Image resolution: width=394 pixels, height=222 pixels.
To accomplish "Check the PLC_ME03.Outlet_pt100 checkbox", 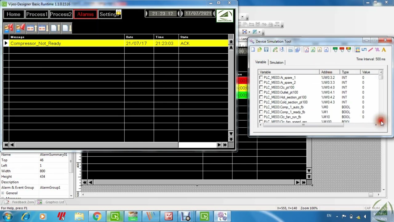I will [261, 92].
